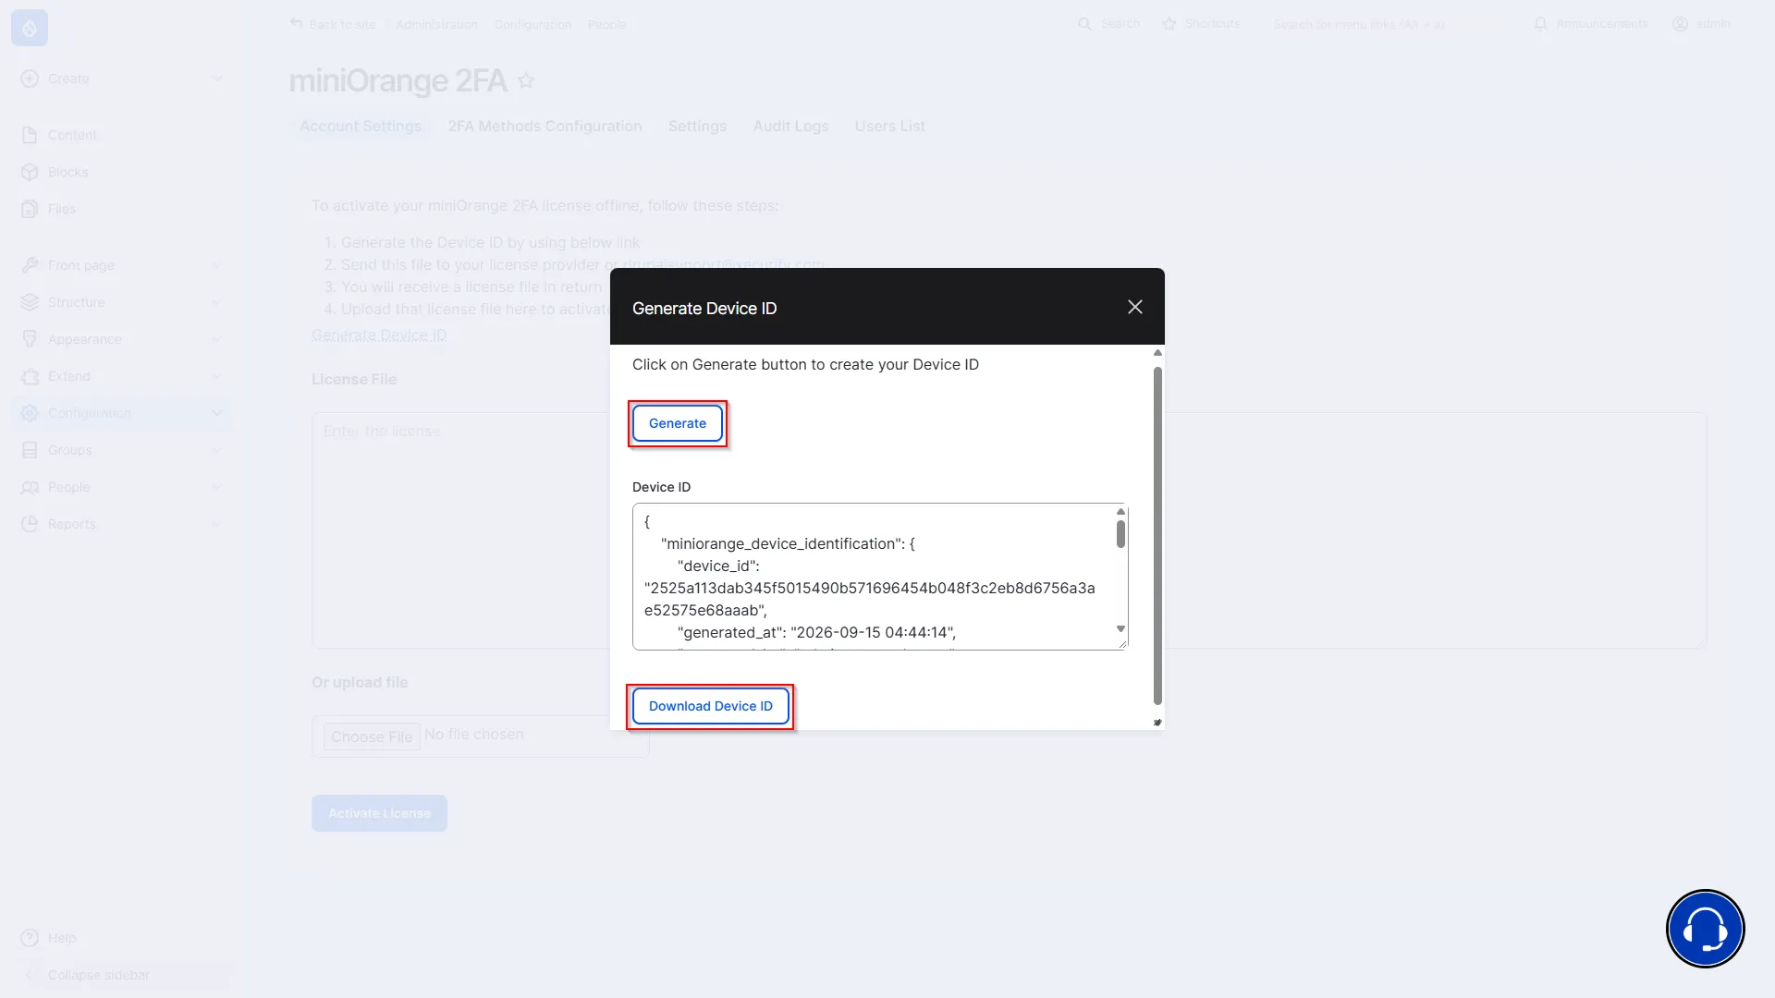The height and width of the screenshot is (998, 1775).
Task: Expand the Appearance chevron
Action: 216,339
